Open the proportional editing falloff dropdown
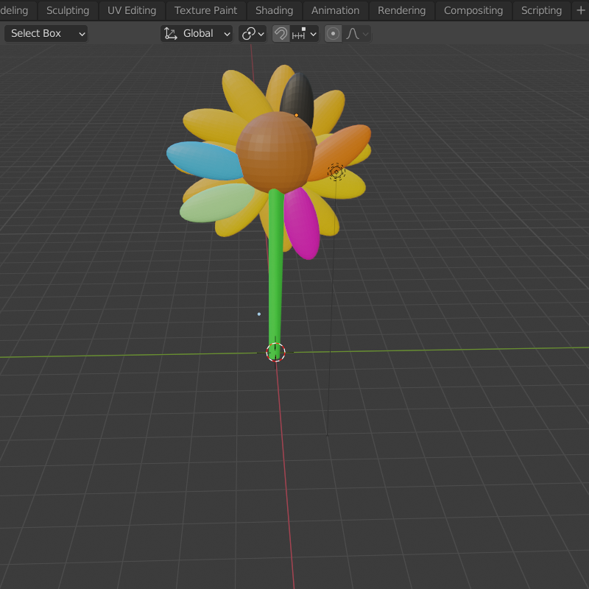This screenshot has width=589, height=589. 366,34
